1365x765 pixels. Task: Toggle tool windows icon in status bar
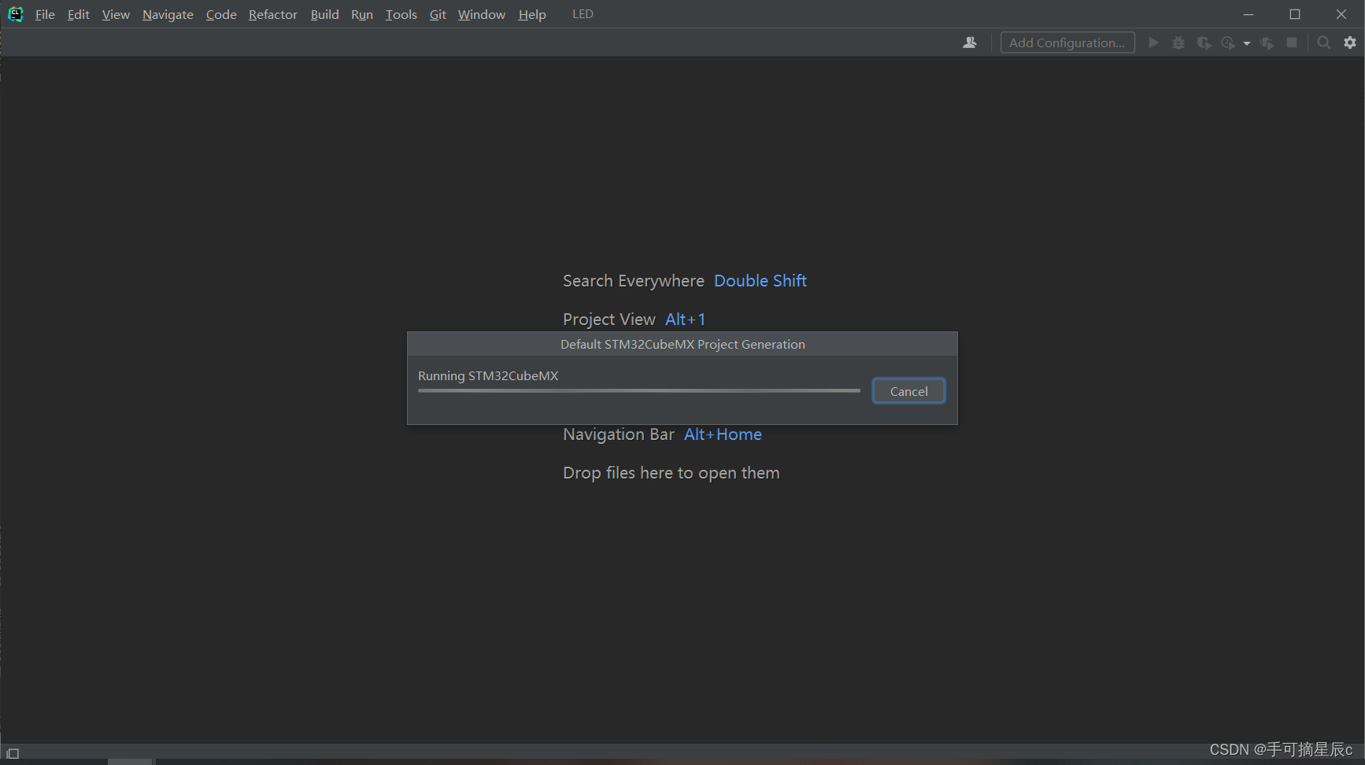13,753
